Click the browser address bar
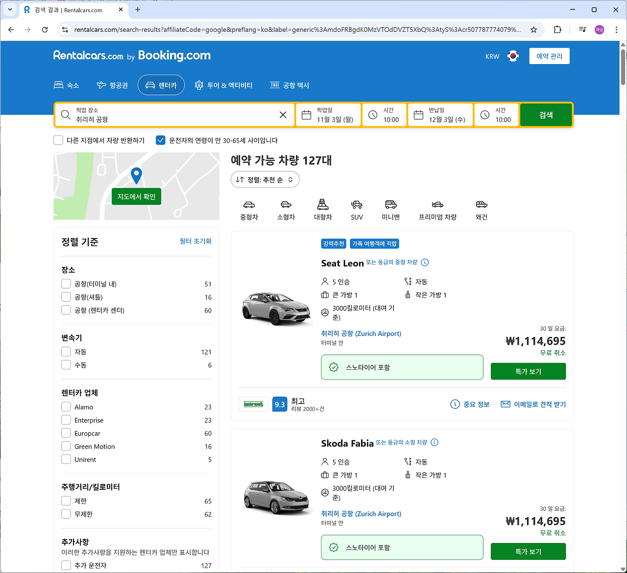Viewport: 627px width, 573px height. click(x=297, y=30)
